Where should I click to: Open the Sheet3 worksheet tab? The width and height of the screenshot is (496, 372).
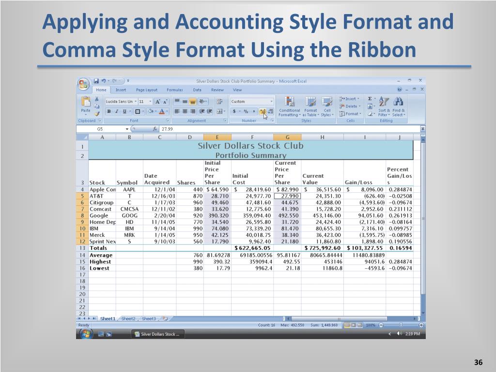tap(149, 319)
